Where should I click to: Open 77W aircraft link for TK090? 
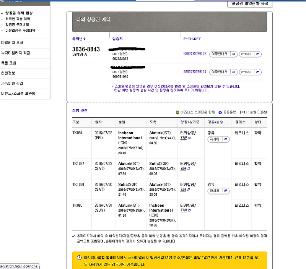point(184,210)
